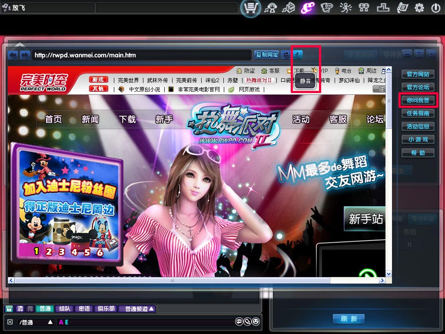Screen dimensions: 445x334
Task: Open 你问我答 side button
Action: (418, 100)
